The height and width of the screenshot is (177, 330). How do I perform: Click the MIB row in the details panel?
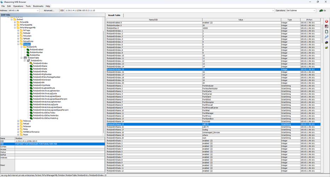(x=52, y=144)
